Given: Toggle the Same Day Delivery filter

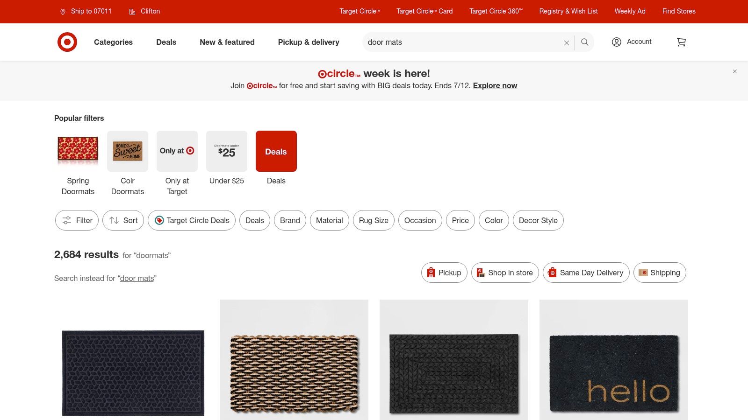Looking at the screenshot, I should tap(586, 273).
